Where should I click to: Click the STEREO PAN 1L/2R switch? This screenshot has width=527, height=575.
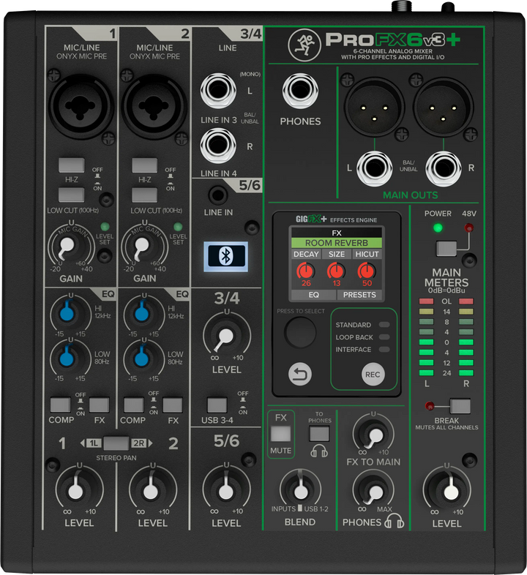click(116, 443)
